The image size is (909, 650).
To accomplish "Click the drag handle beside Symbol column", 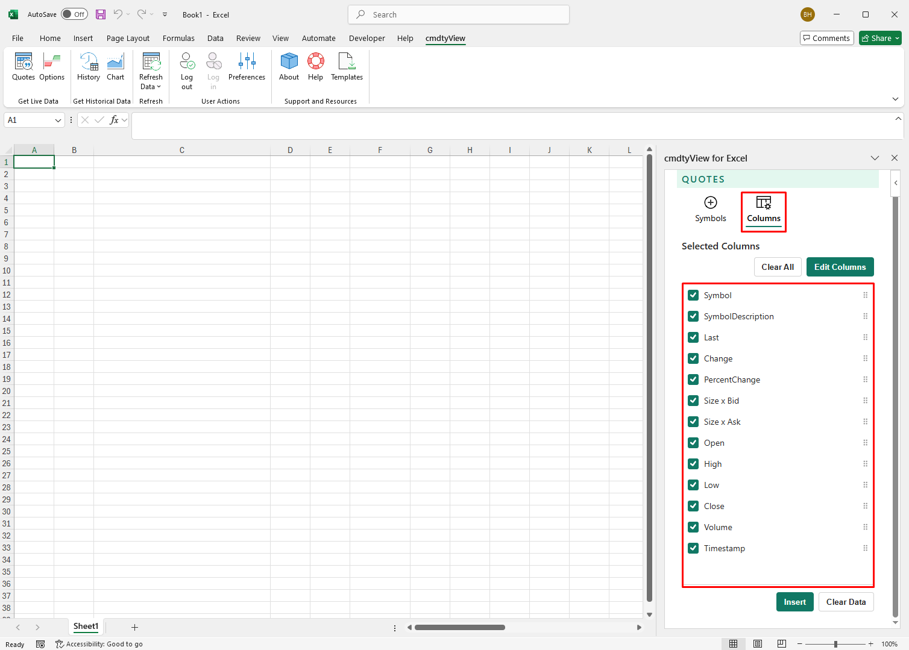I will point(865,295).
